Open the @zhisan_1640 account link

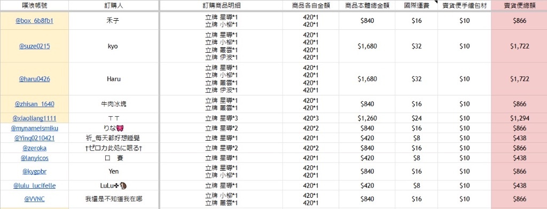[x=34, y=104]
